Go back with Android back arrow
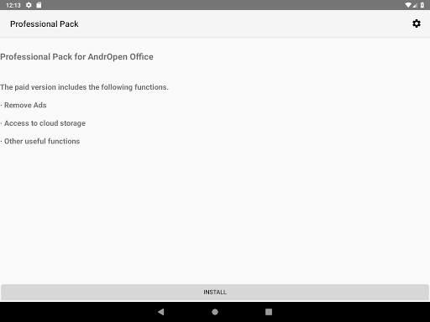 tap(161, 312)
